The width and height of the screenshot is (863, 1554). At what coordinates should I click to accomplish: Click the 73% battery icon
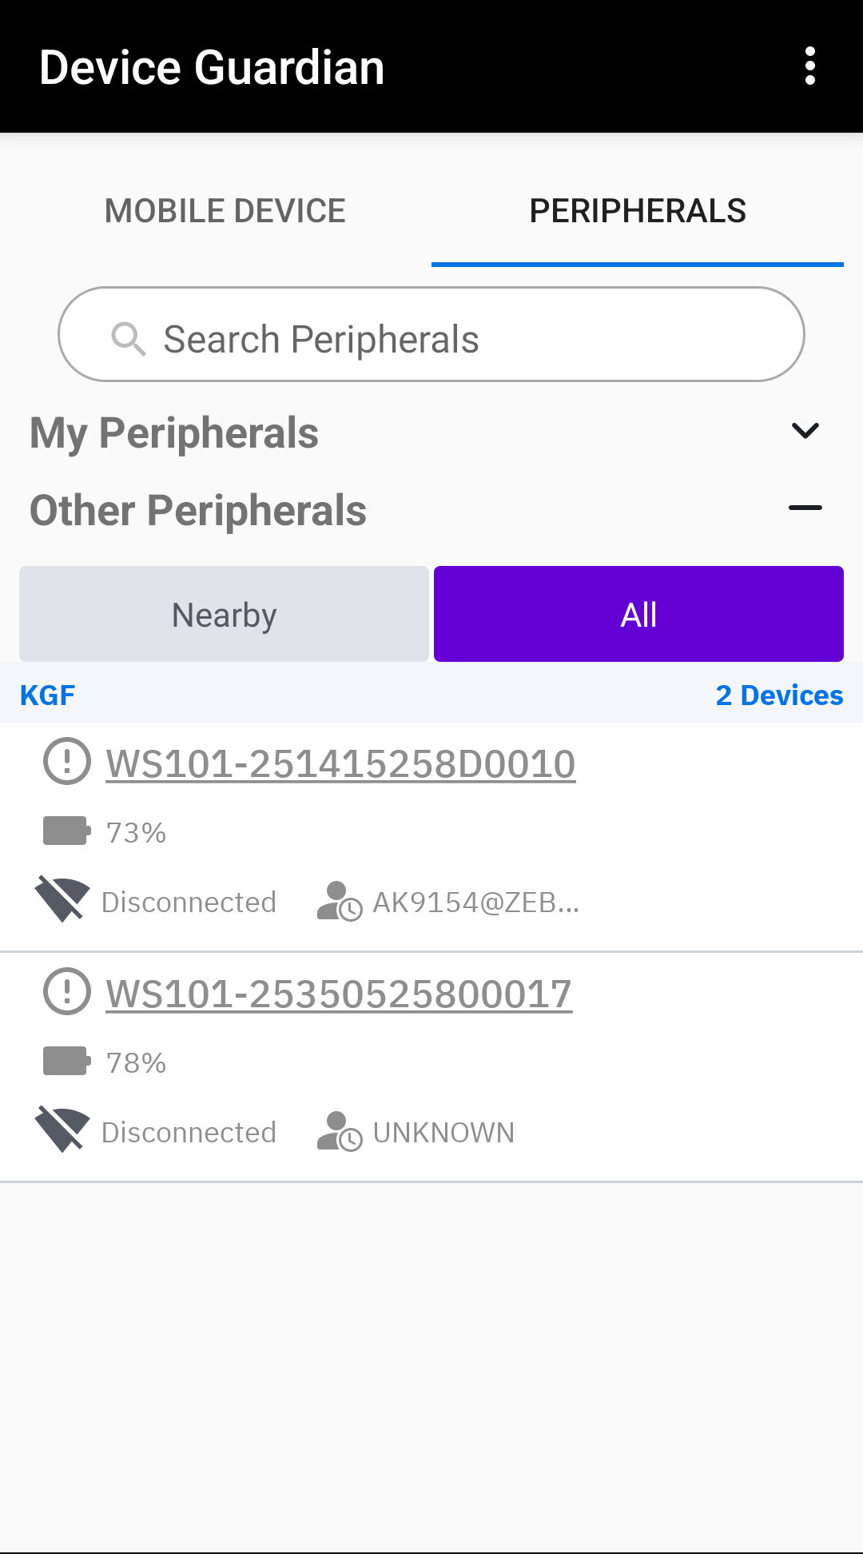(x=67, y=831)
